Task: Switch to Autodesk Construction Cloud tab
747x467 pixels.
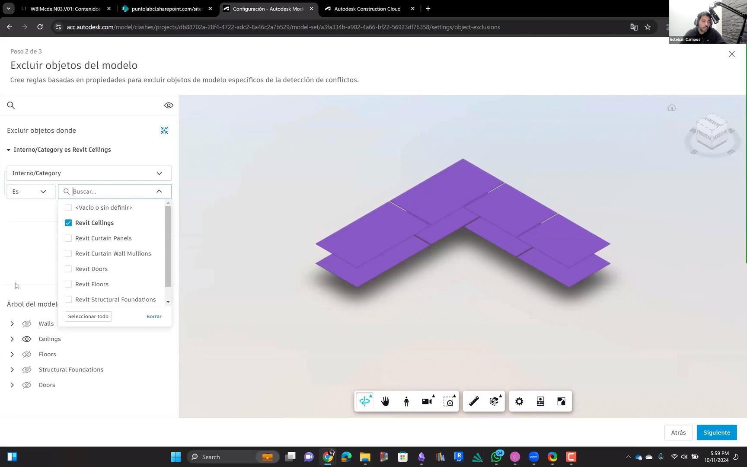Action: coord(367,9)
